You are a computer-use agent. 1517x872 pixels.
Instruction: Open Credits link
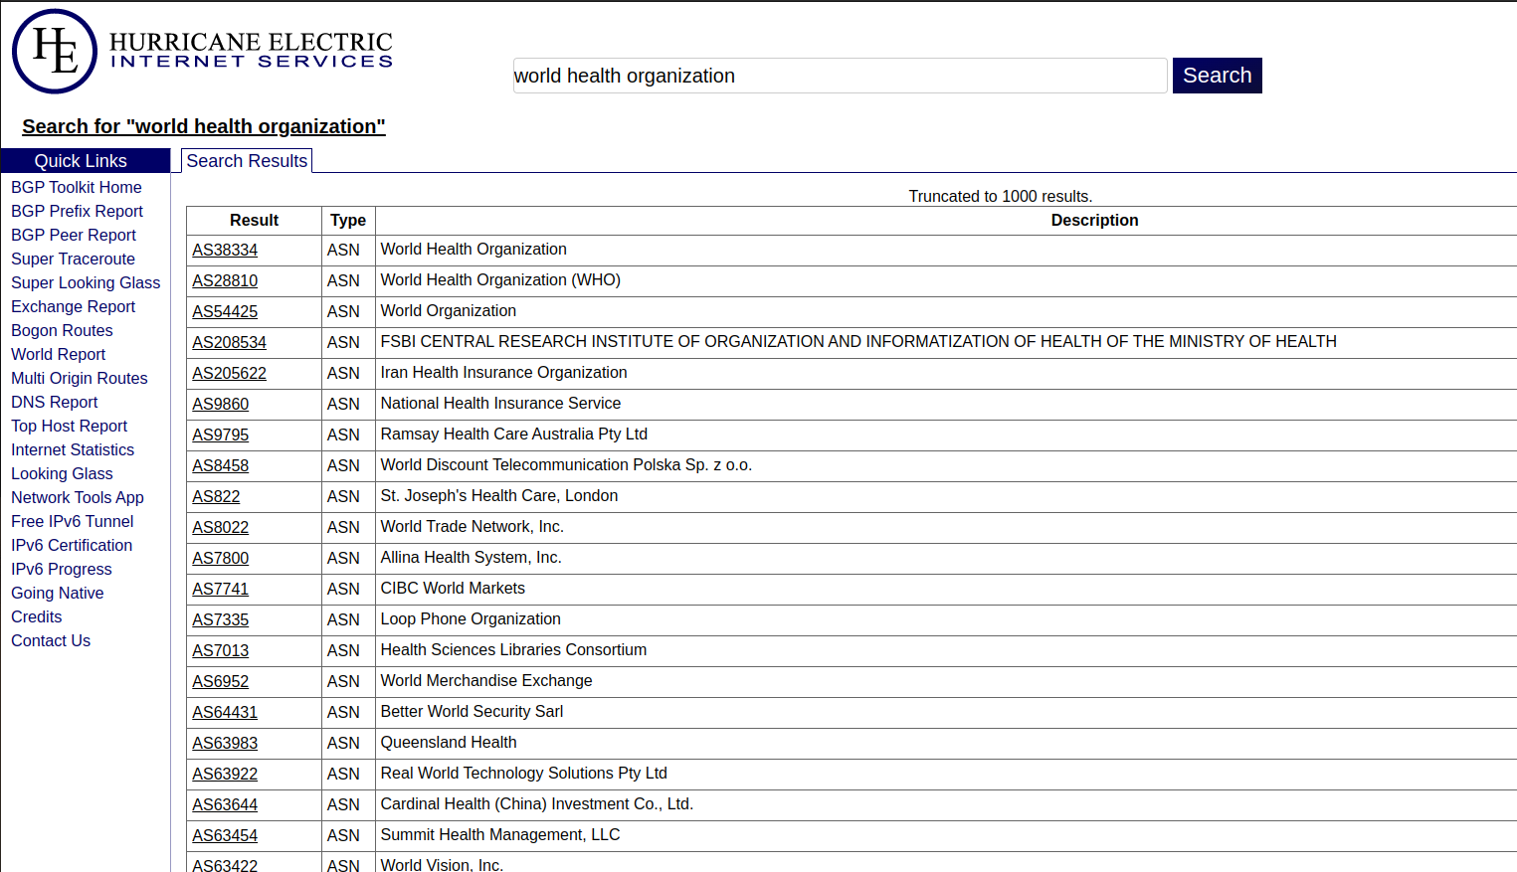(x=37, y=616)
